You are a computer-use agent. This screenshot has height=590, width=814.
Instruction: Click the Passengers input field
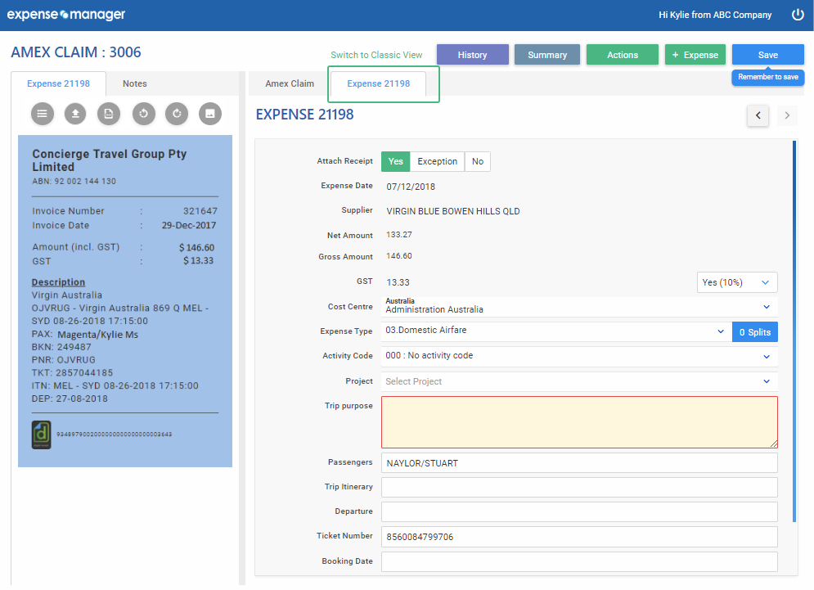pos(579,463)
